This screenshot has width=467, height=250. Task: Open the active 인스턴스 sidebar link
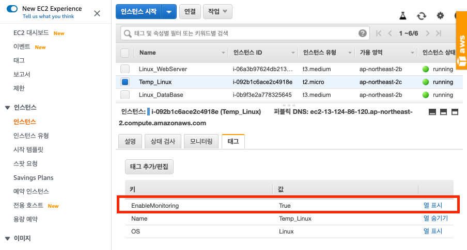25,122
